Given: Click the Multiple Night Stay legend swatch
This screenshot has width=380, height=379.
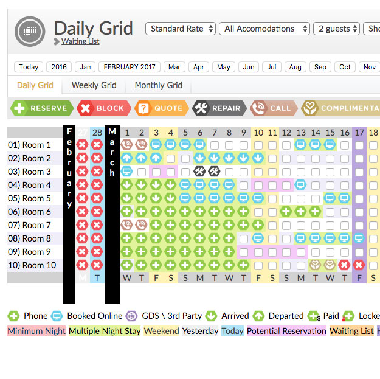Looking at the screenshot, I should [x=105, y=331].
